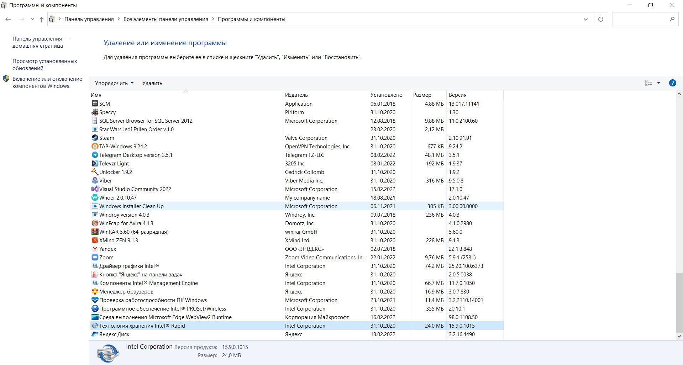Sort by the Имя column header
The image size is (683, 365).
pos(186,95)
